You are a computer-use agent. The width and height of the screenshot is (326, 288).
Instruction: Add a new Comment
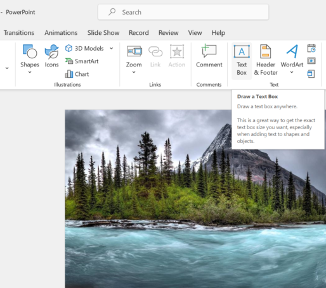click(x=209, y=56)
